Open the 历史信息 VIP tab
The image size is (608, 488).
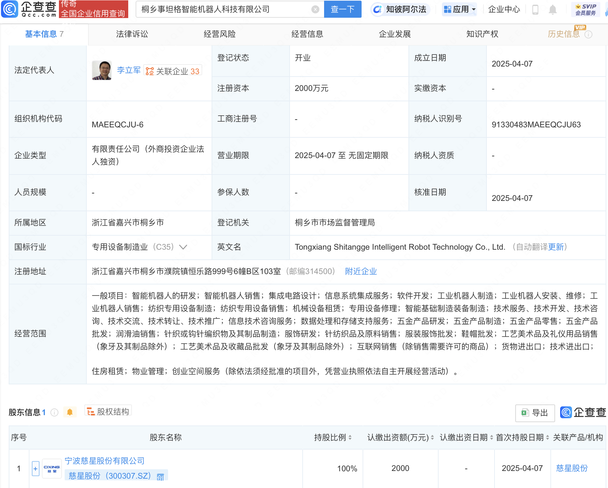tap(563, 34)
